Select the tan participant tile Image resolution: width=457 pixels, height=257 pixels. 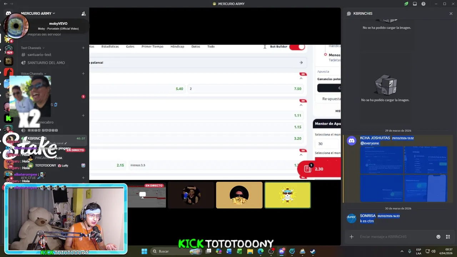coord(239,195)
